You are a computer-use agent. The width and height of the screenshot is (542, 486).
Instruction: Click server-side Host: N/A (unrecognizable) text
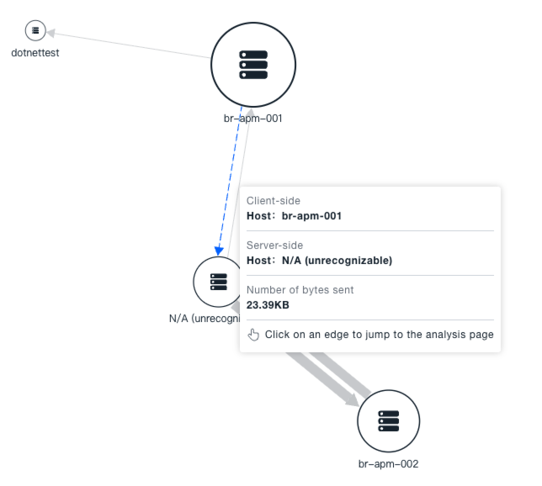[319, 260]
